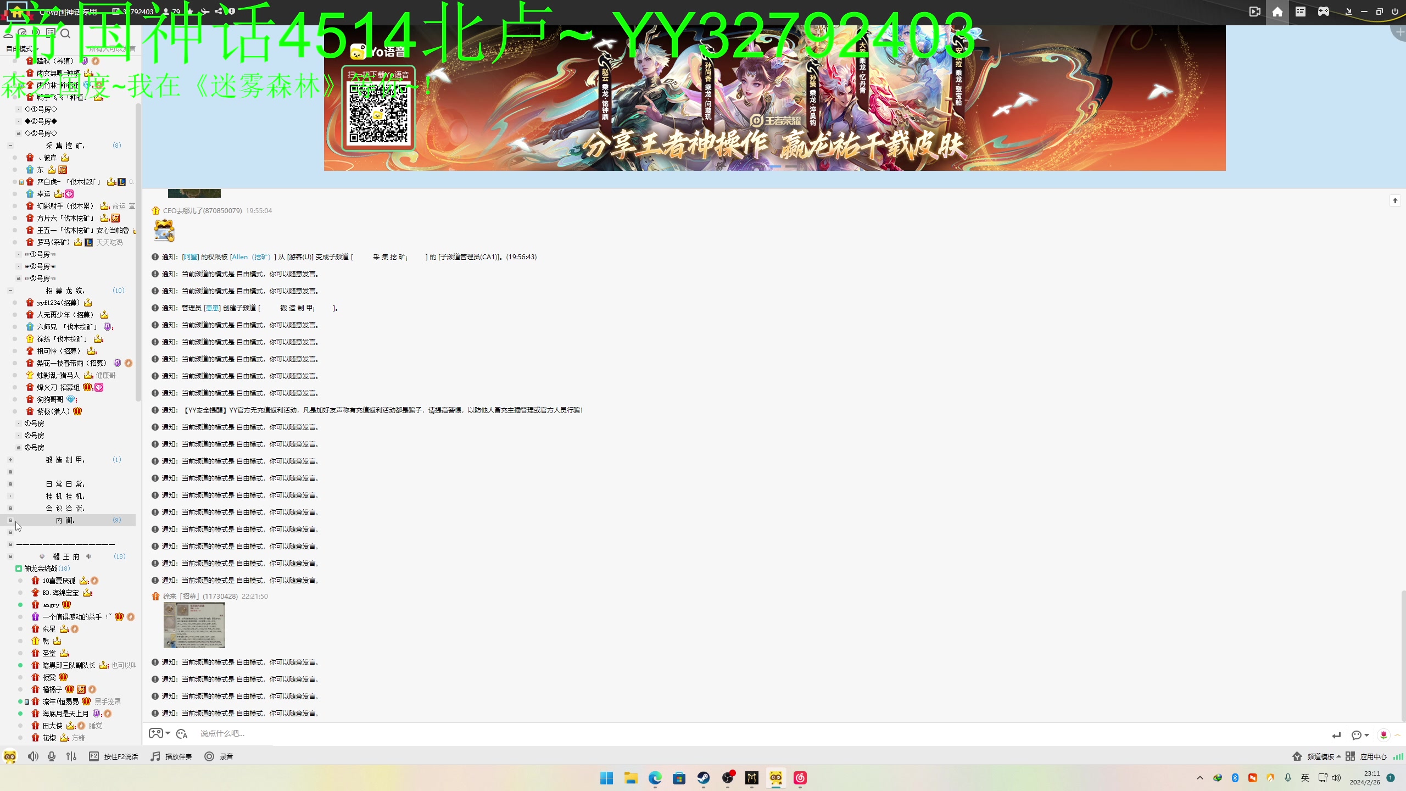The image size is (1406, 791).
Task: Select user angry in 神龙会统战
Action: [51, 605]
